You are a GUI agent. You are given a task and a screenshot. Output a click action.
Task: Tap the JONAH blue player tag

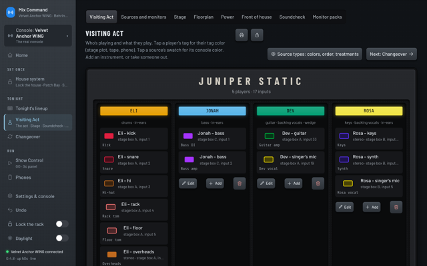pyautogui.click(x=212, y=111)
